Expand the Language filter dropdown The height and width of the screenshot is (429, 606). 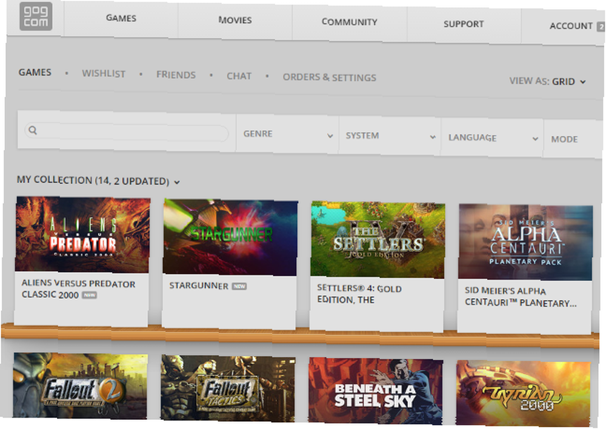point(492,138)
